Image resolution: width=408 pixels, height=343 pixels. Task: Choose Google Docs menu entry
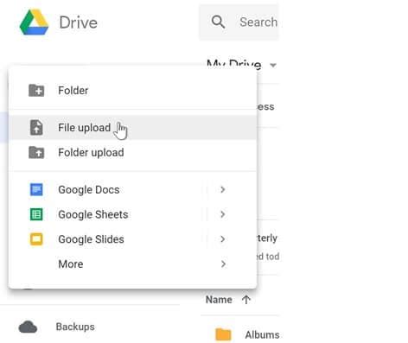point(132,189)
